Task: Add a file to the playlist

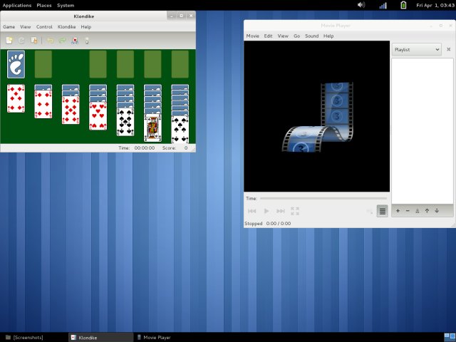Action: coord(398,211)
